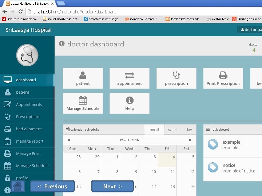262x196 pixels.
Task: Click the sidebar Prescriptions stethoscope icon
Action: click(8, 117)
